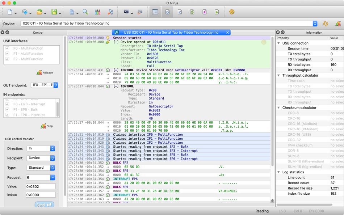
Task: Click the Reading status text
Action: [x=262, y=211]
